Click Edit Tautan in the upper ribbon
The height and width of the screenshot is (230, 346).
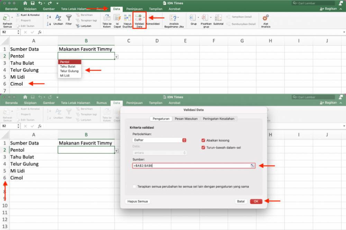coord(25,26)
